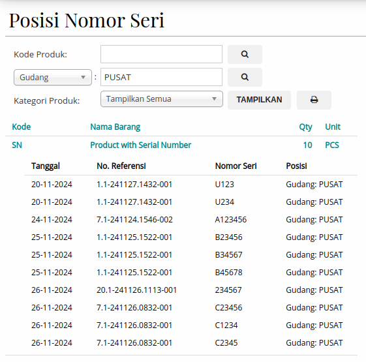Select serial number C23456
The image size is (366, 362).
point(228,308)
